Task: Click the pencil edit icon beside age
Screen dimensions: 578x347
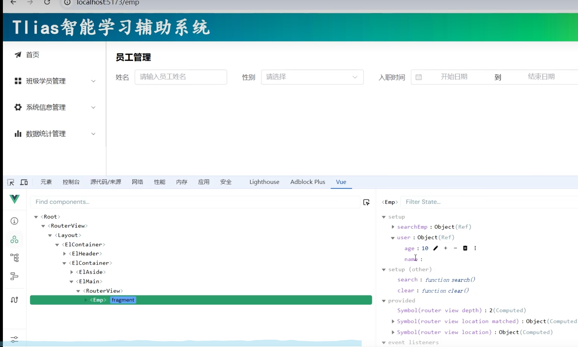Action: coord(435,248)
